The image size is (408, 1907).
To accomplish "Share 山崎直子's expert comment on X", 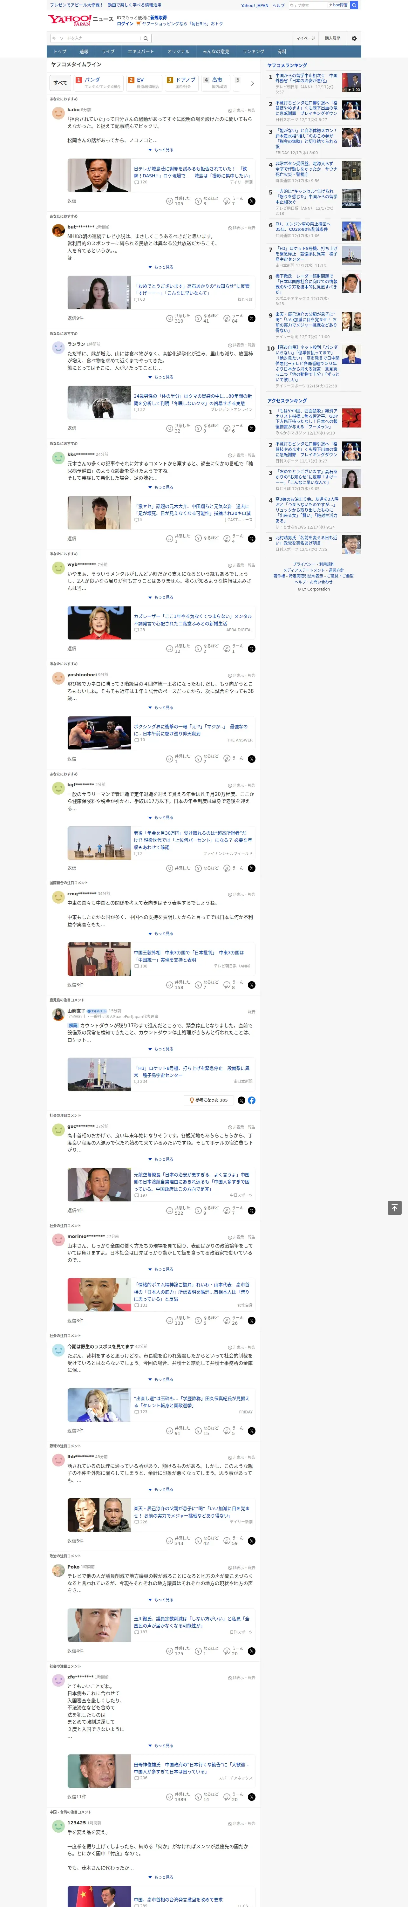I will click(241, 1100).
